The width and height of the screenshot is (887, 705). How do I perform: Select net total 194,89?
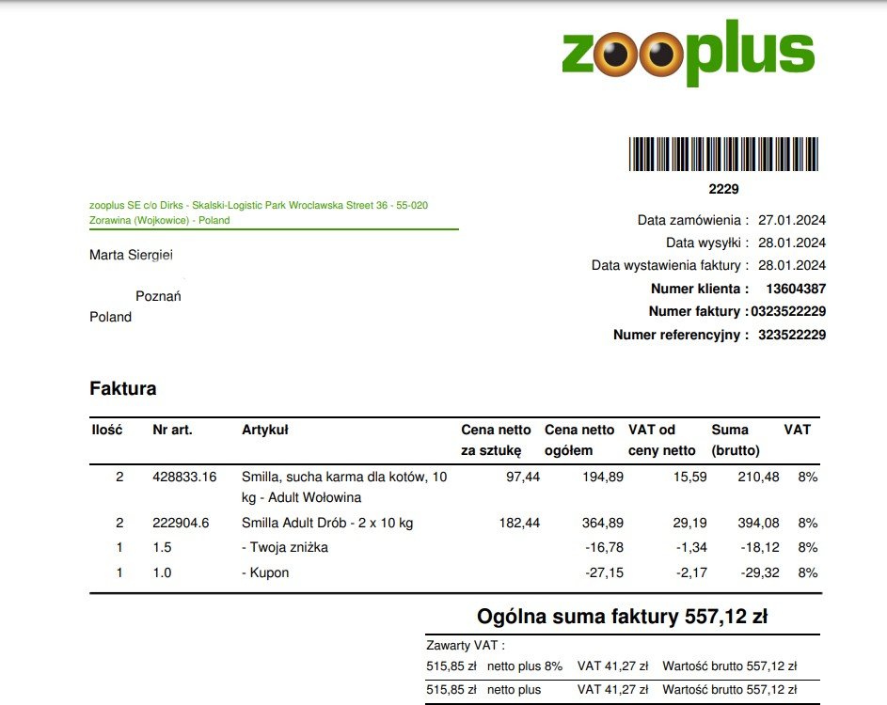coord(603,477)
